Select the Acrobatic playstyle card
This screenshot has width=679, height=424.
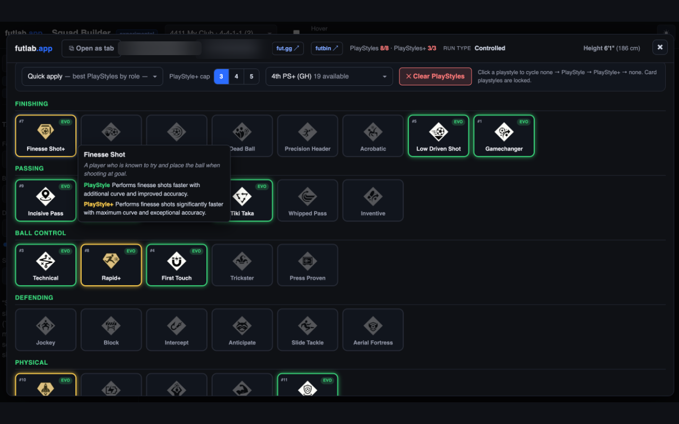click(x=373, y=136)
